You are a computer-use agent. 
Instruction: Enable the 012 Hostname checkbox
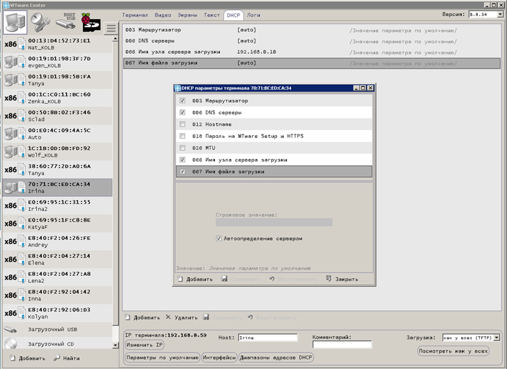[x=183, y=125]
